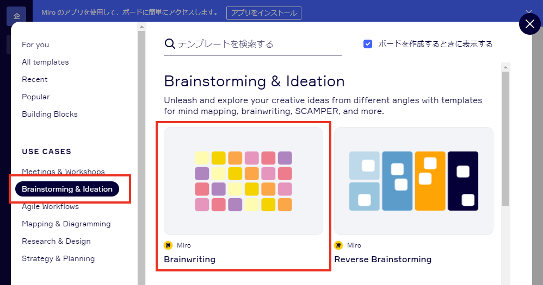Click the アプリをインストール button
Screen dimensions: 543x285
tap(264, 13)
